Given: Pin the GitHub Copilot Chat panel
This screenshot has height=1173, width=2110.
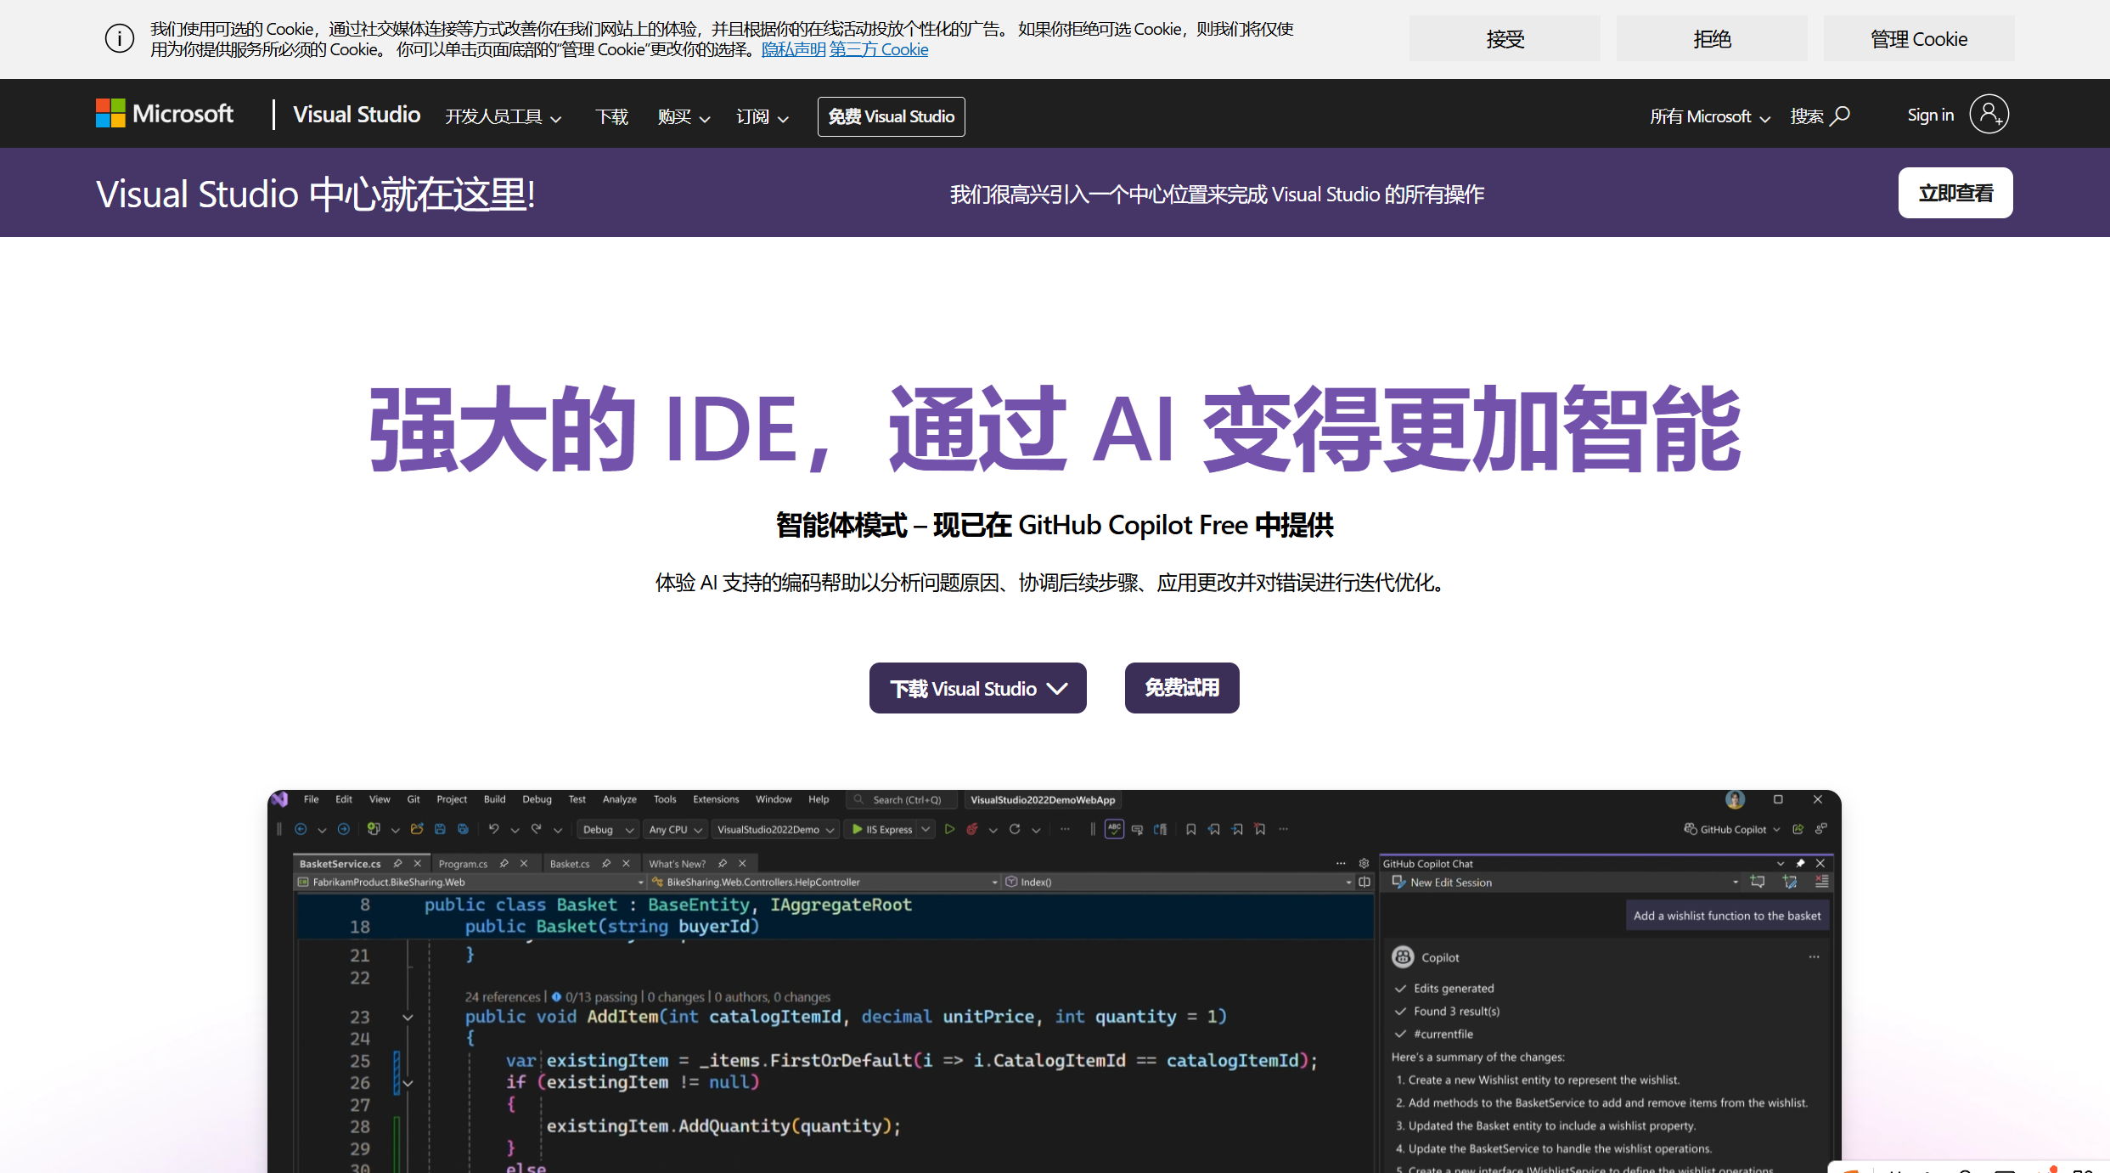Looking at the screenshot, I should coord(1800,863).
